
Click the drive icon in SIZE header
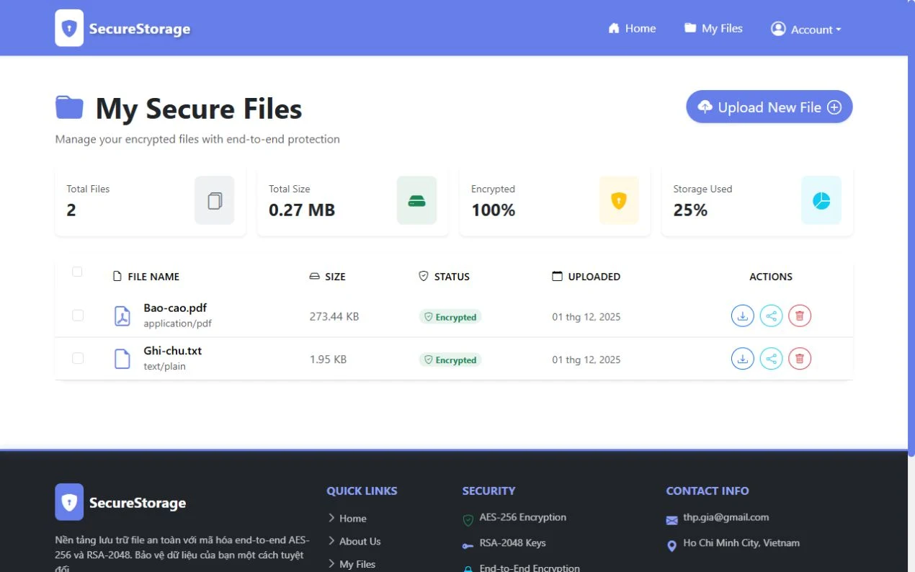(314, 276)
